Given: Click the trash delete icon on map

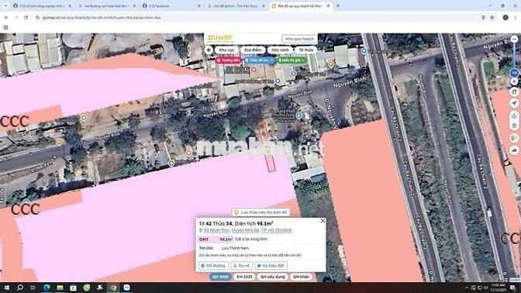Looking at the screenshot, I should point(514,126).
